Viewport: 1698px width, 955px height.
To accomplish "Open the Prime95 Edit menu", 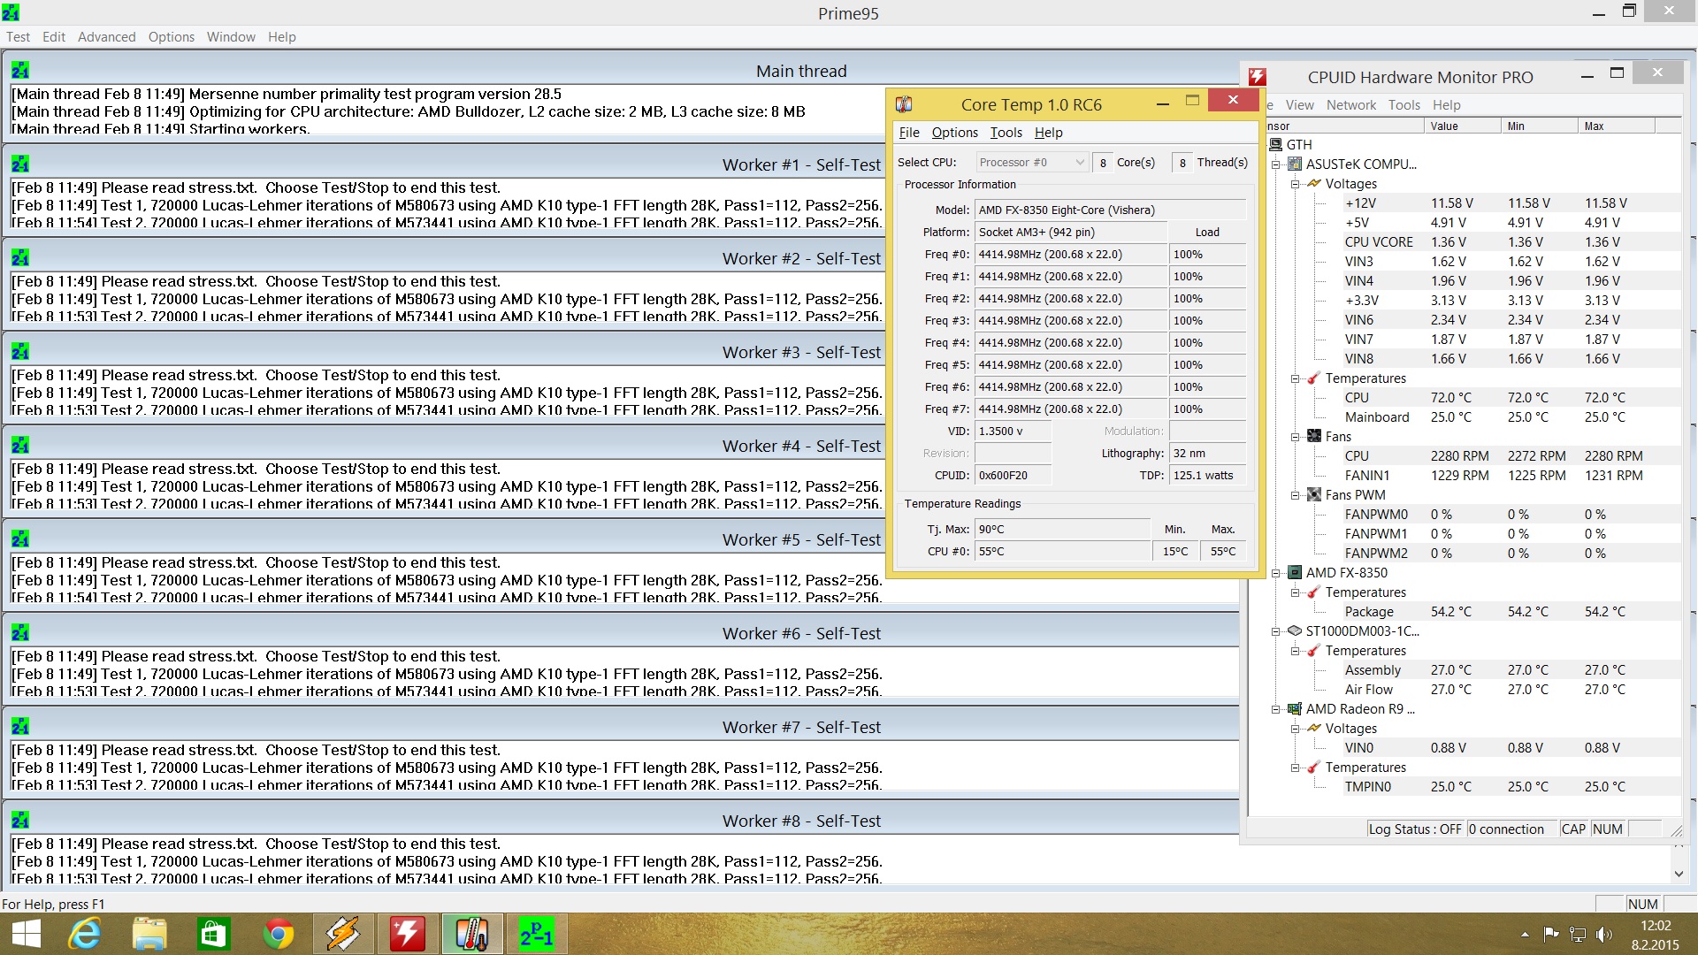I will (x=54, y=36).
